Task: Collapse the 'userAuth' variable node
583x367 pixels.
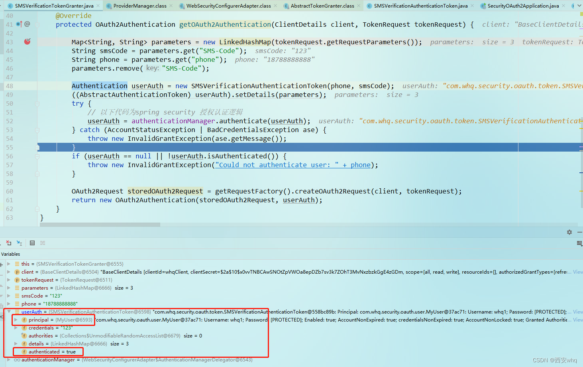Action: pos(9,312)
